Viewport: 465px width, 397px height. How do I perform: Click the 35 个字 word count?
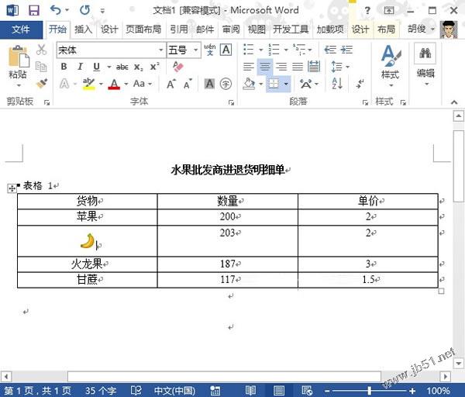click(100, 391)
